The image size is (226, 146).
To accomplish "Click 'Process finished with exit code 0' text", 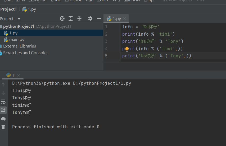I will point(56,127).
